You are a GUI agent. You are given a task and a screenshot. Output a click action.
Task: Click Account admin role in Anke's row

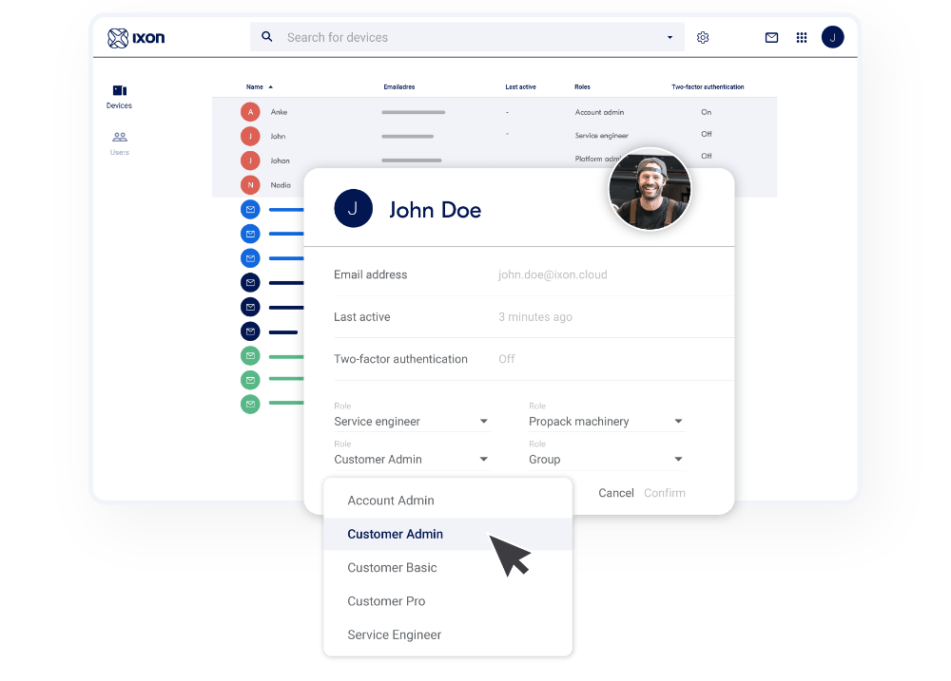point(599,112)
